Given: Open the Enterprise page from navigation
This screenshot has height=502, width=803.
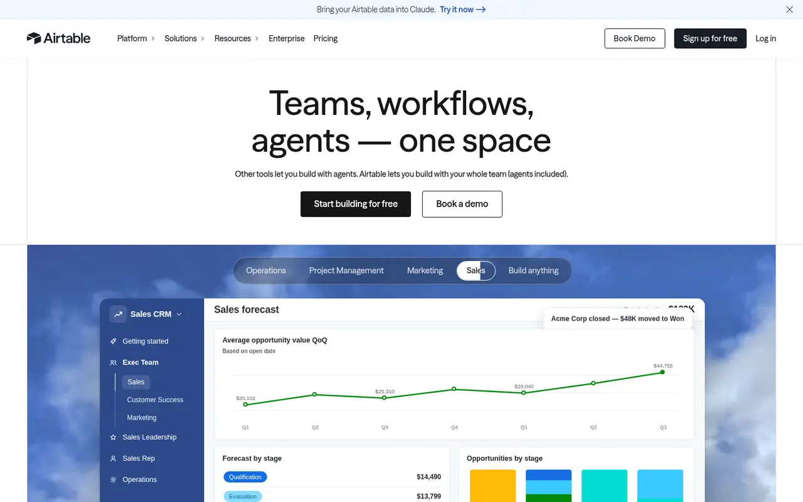Looking at the screenshot, I should 287,38.
